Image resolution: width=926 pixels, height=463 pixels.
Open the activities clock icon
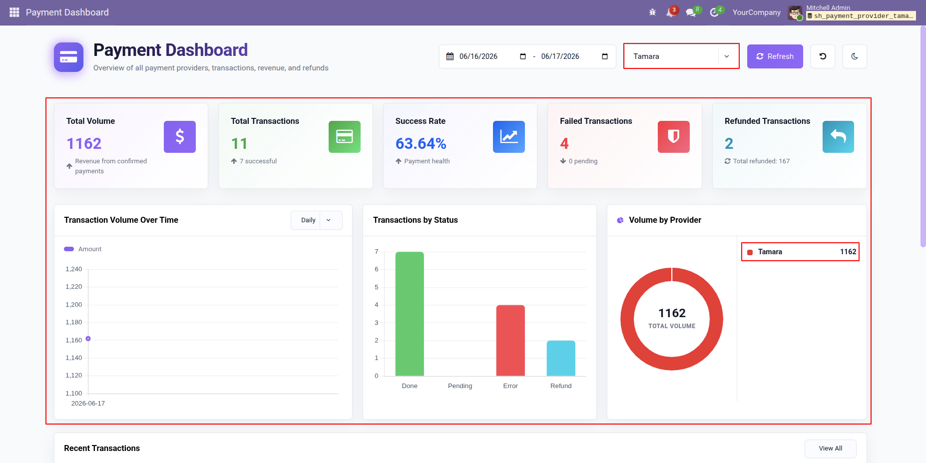click(x=714, y=12)
